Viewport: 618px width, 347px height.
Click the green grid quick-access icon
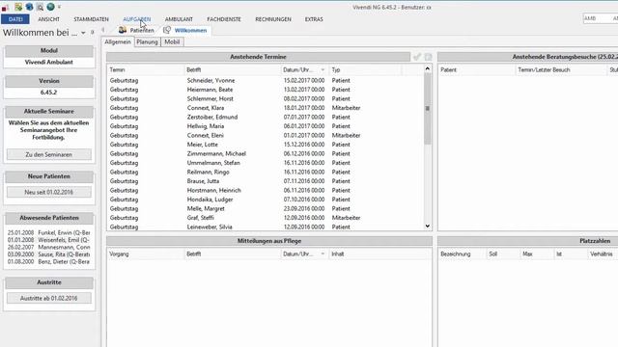tap(18, 7)
